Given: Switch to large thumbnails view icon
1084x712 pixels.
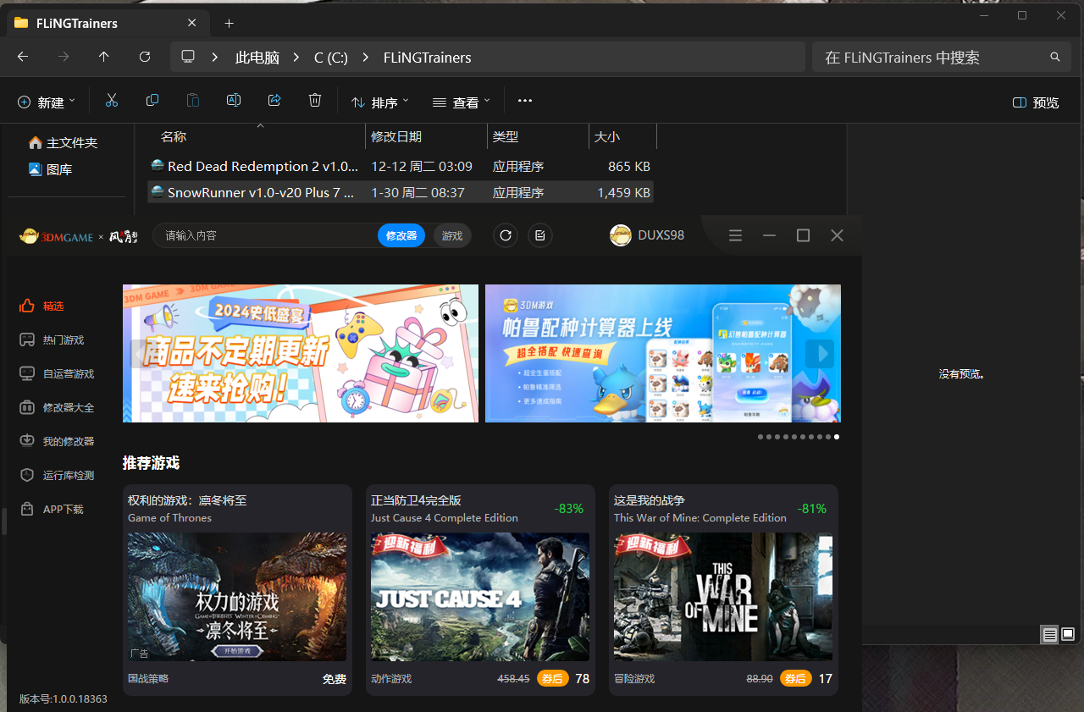Looking at the screenshot, I should point(1068,634).
